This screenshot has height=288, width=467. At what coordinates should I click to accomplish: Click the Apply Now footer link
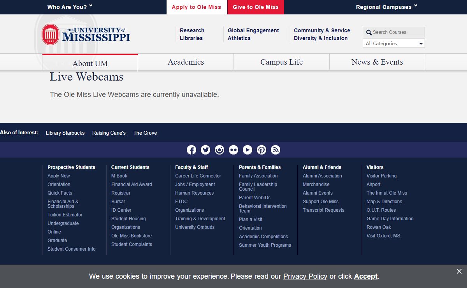tap(59, 176)
